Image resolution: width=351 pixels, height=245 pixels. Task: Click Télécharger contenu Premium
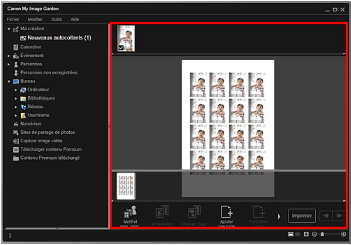tap(51, 149)
